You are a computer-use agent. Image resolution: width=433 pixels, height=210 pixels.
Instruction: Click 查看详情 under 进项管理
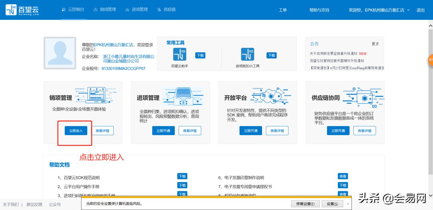(190, 130)
